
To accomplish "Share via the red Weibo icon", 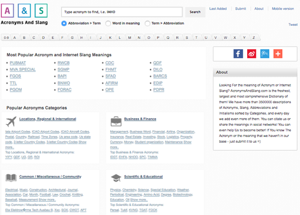I will tap(251, 54).
